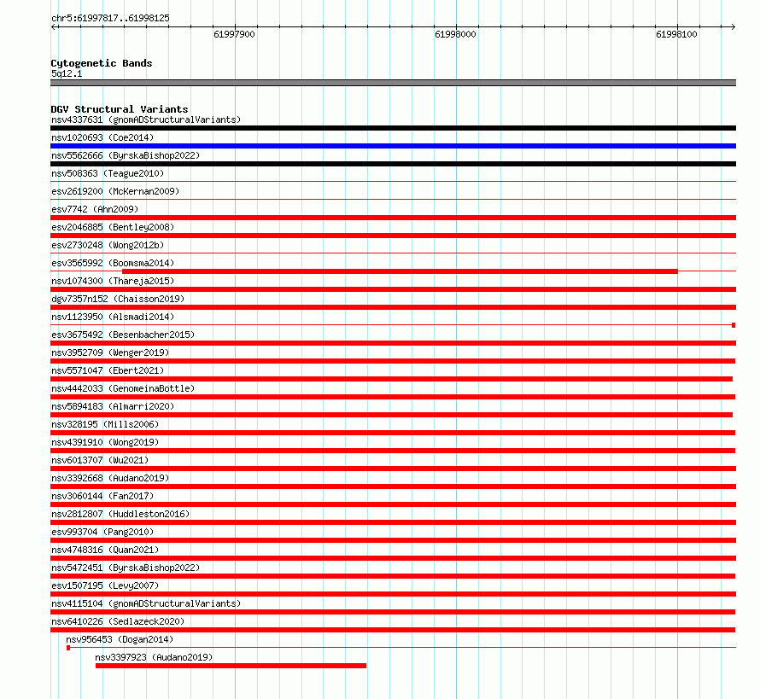Click the nsv4337631 (gnomADStructuralVariants) label
The width and height of the screenshot is (760, 699).
pyautogui.click(x=146, y=119)
